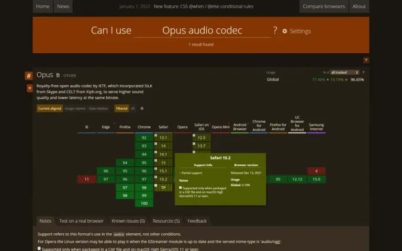Click the Android Browser column header
The image size is (402, 251).
point(240,127)
